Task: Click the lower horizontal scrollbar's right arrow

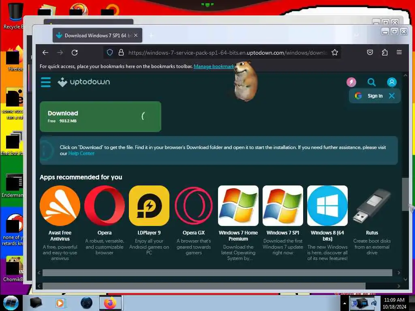Action: tap(398, 286)
